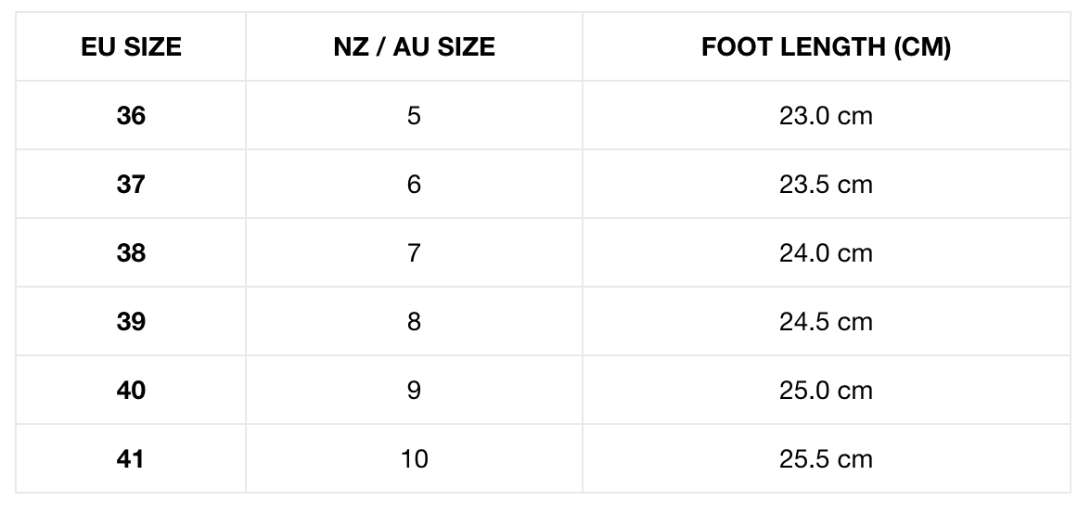The width and height of the screenshot is (1091, 514).
Task: Select the EU size 41 cell
Action: (131, 459)
